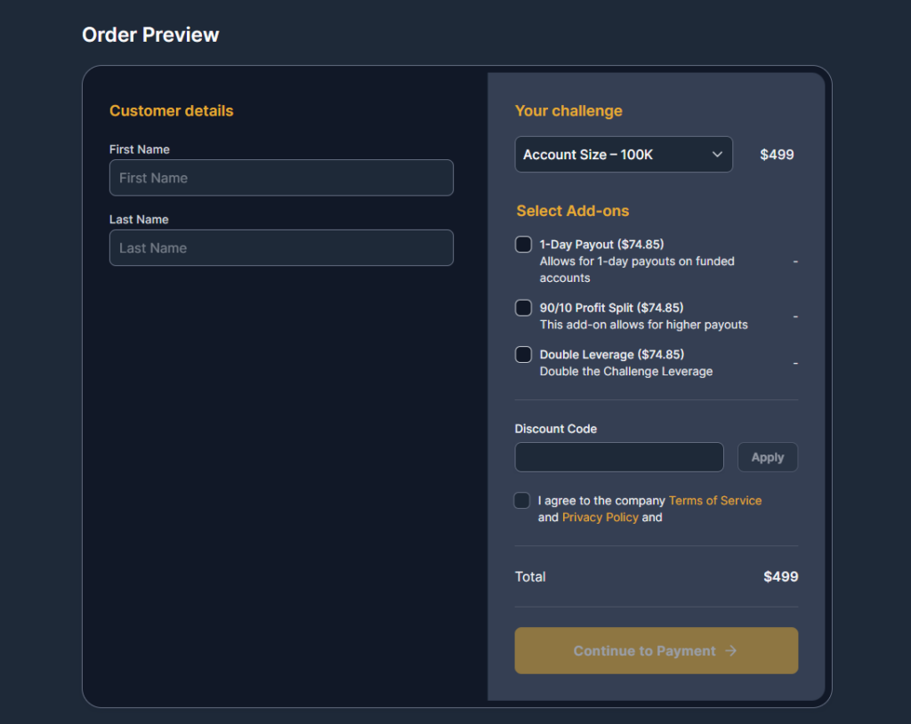Check the Double Leverage add-on box
The height and width of the screenshot is (724, 911).
click(x=524, y=355)
